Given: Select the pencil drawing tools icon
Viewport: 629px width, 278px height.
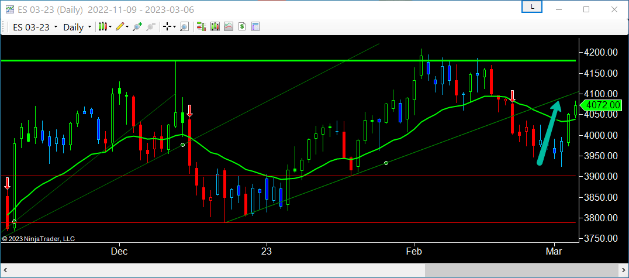Looking at the screenshot, I should pyautogui.click(x=119, y=27).
